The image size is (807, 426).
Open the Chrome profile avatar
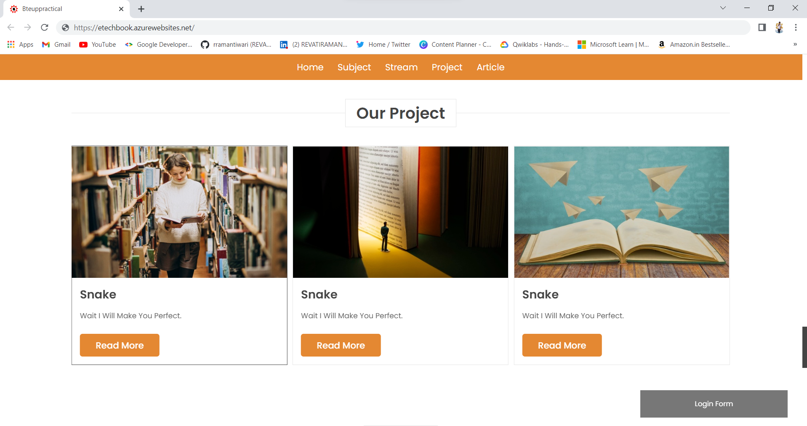[779, 27]
